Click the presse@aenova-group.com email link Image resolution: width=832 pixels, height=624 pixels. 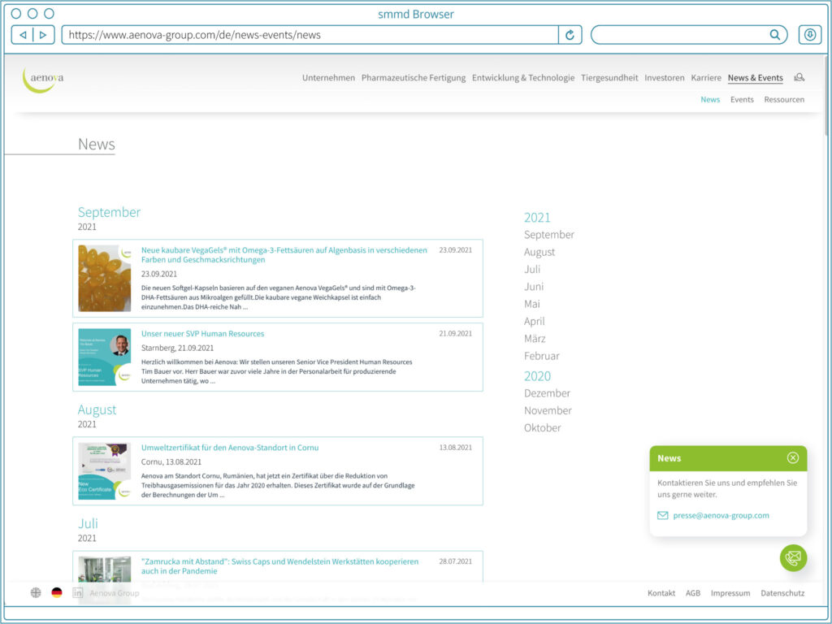[721, 515]
